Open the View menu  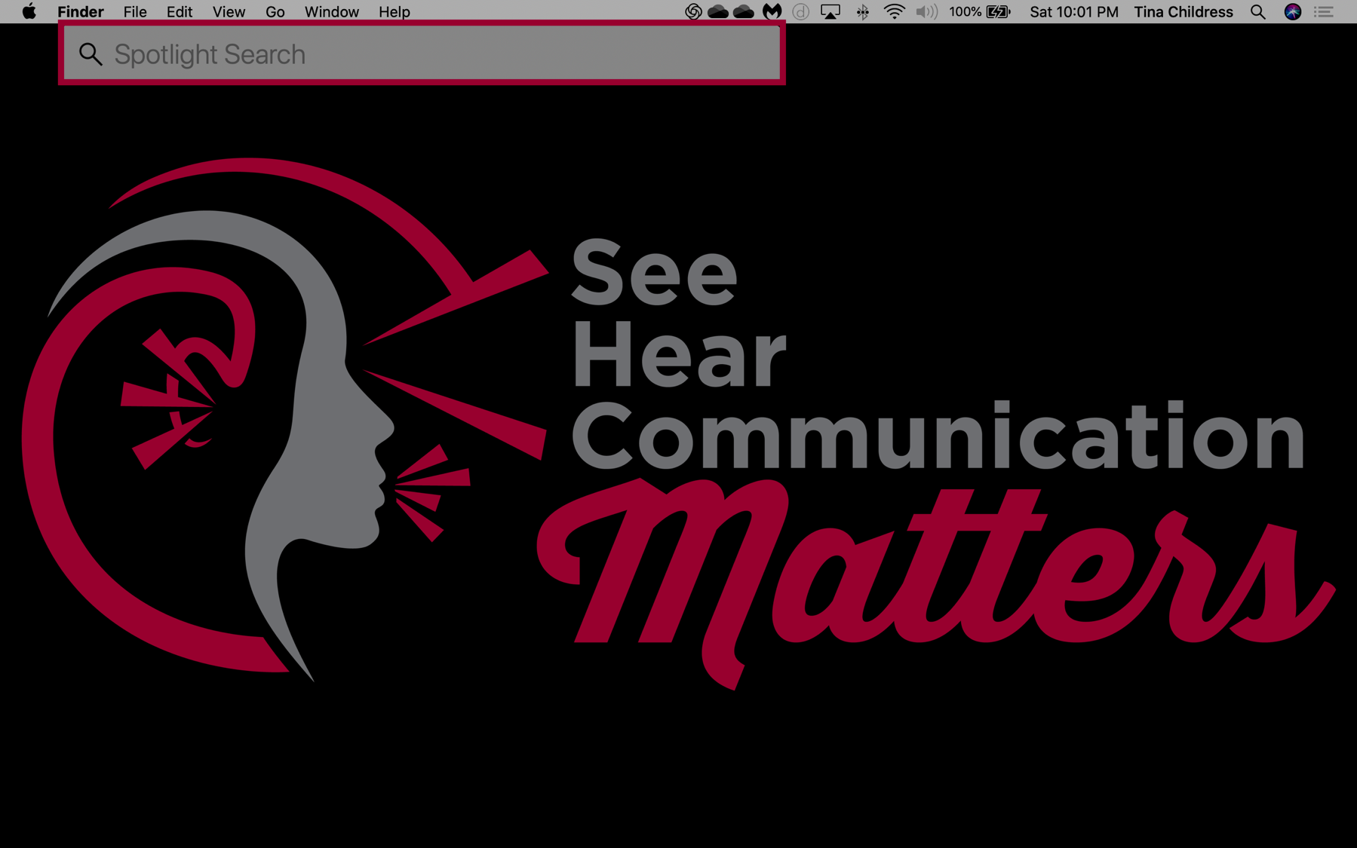[x=228, y=12]
